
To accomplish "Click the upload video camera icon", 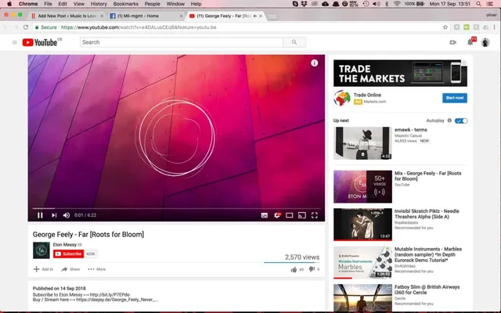I will click(x=453, y=42).
